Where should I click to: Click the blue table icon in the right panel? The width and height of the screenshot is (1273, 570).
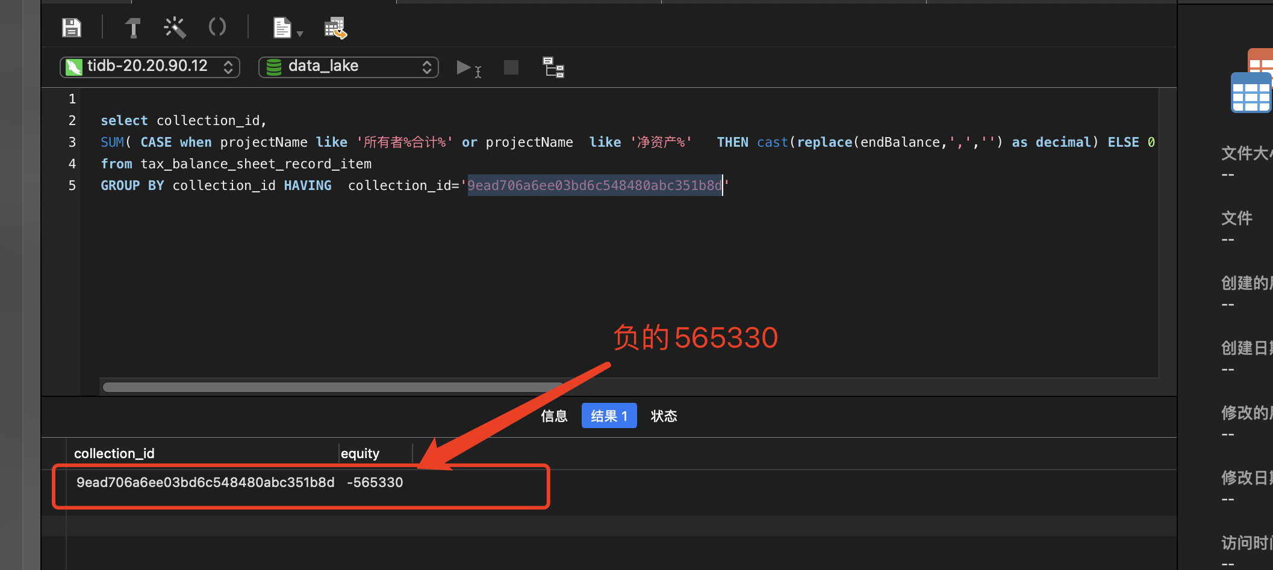[1251, 93]
